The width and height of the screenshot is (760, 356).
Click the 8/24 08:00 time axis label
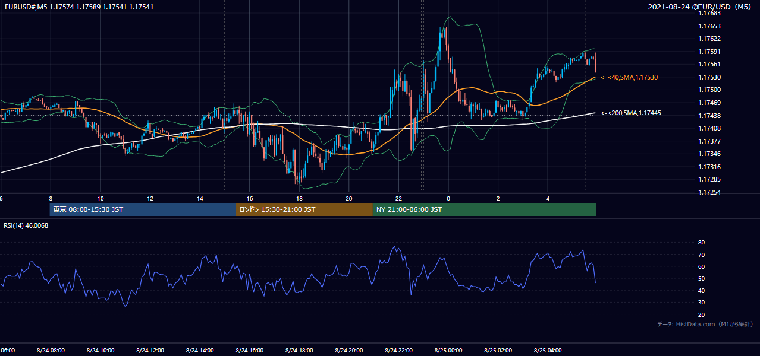[x=51, y=351]
